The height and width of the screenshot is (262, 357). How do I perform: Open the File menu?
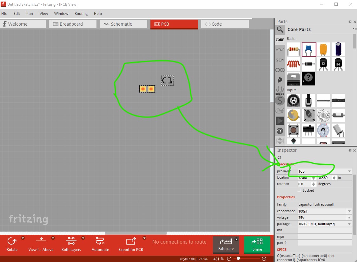[x=4, y=14]
